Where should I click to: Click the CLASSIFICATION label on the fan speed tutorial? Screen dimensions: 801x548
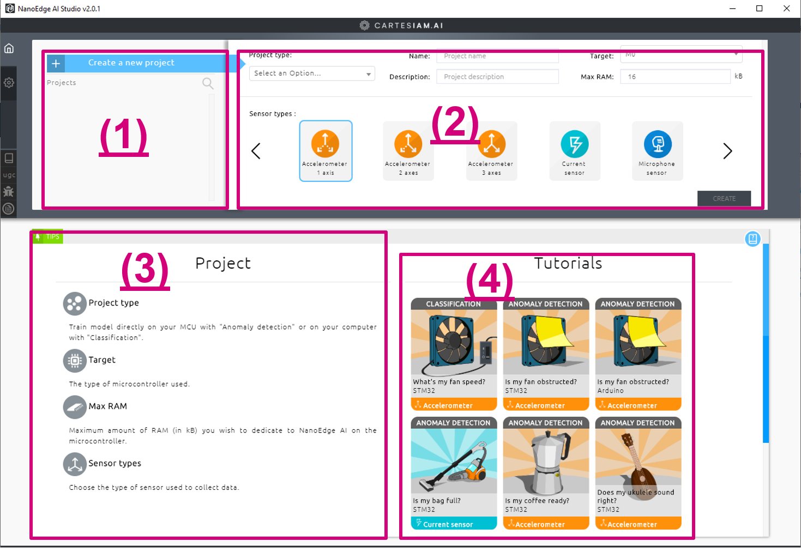coord(454,304)
